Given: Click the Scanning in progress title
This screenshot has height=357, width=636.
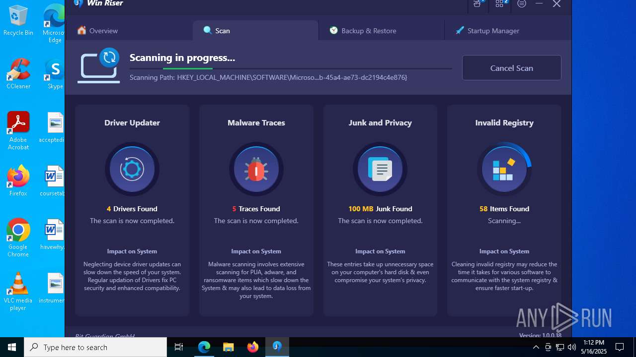Looking at the screenshot, I should pyautogui.click(x=182, y=58).
